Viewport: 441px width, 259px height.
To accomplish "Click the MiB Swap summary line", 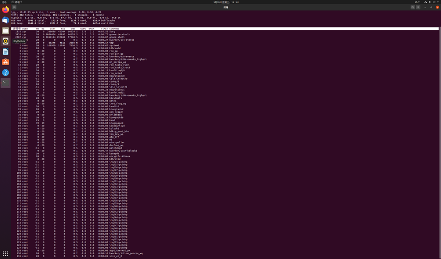I will tap(63, 23).
